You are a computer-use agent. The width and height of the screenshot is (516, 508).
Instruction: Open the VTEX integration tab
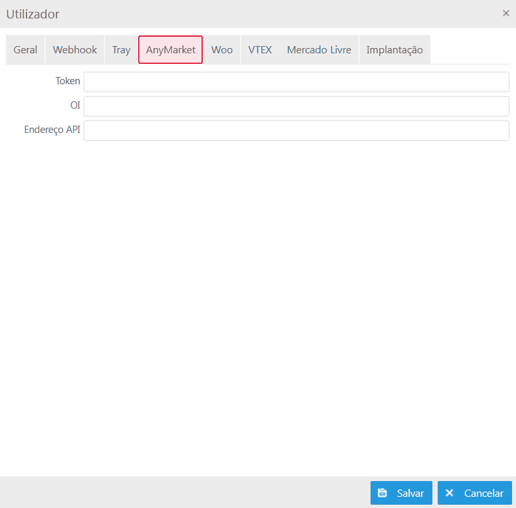click(260, 50)
